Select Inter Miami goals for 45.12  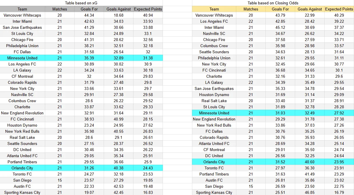coord(280,27)
